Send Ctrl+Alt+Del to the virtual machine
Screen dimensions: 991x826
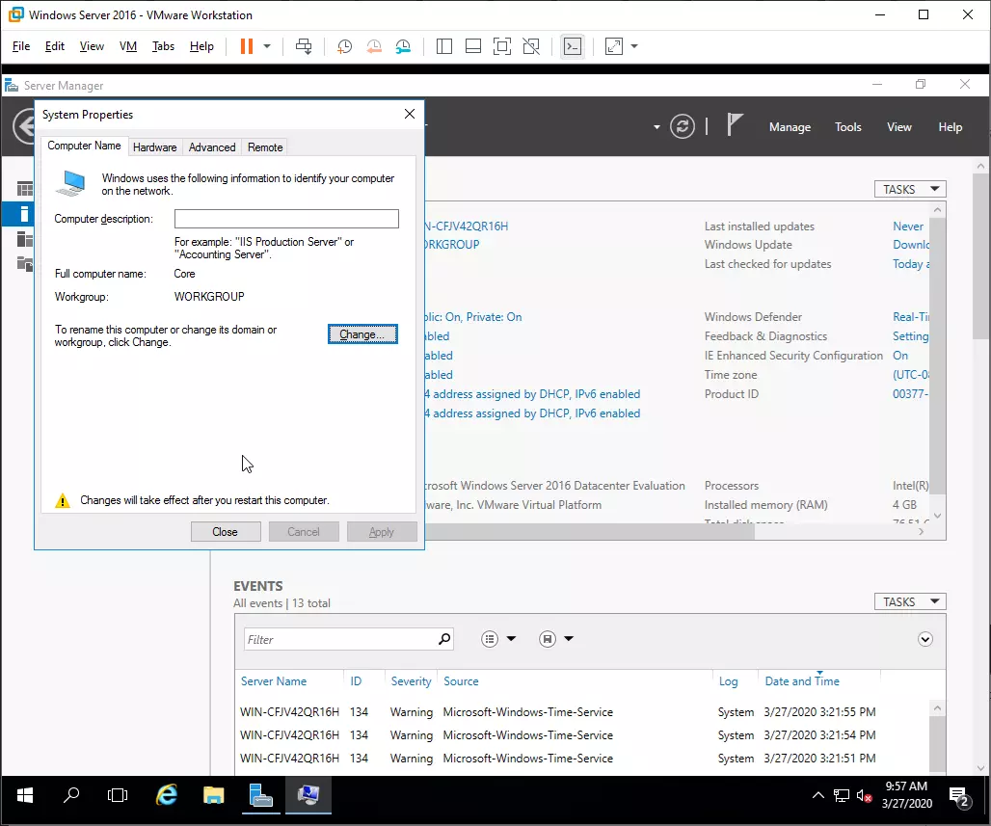pos(304,46)
